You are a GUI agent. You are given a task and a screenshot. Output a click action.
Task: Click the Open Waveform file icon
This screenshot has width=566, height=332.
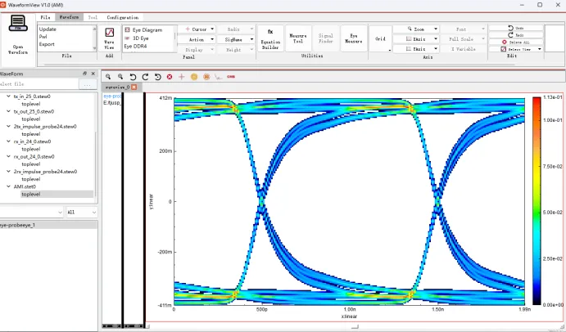coord(18,23)
